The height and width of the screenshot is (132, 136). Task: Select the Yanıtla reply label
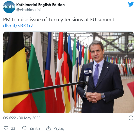tap(35, 128)
